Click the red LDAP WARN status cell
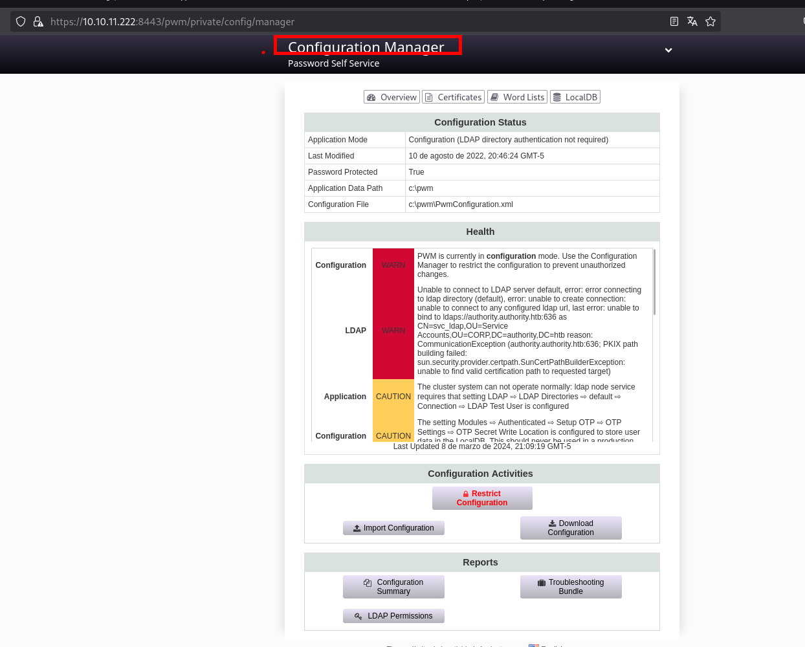Screen dimensions: 805x647 [x=393, y=331]
